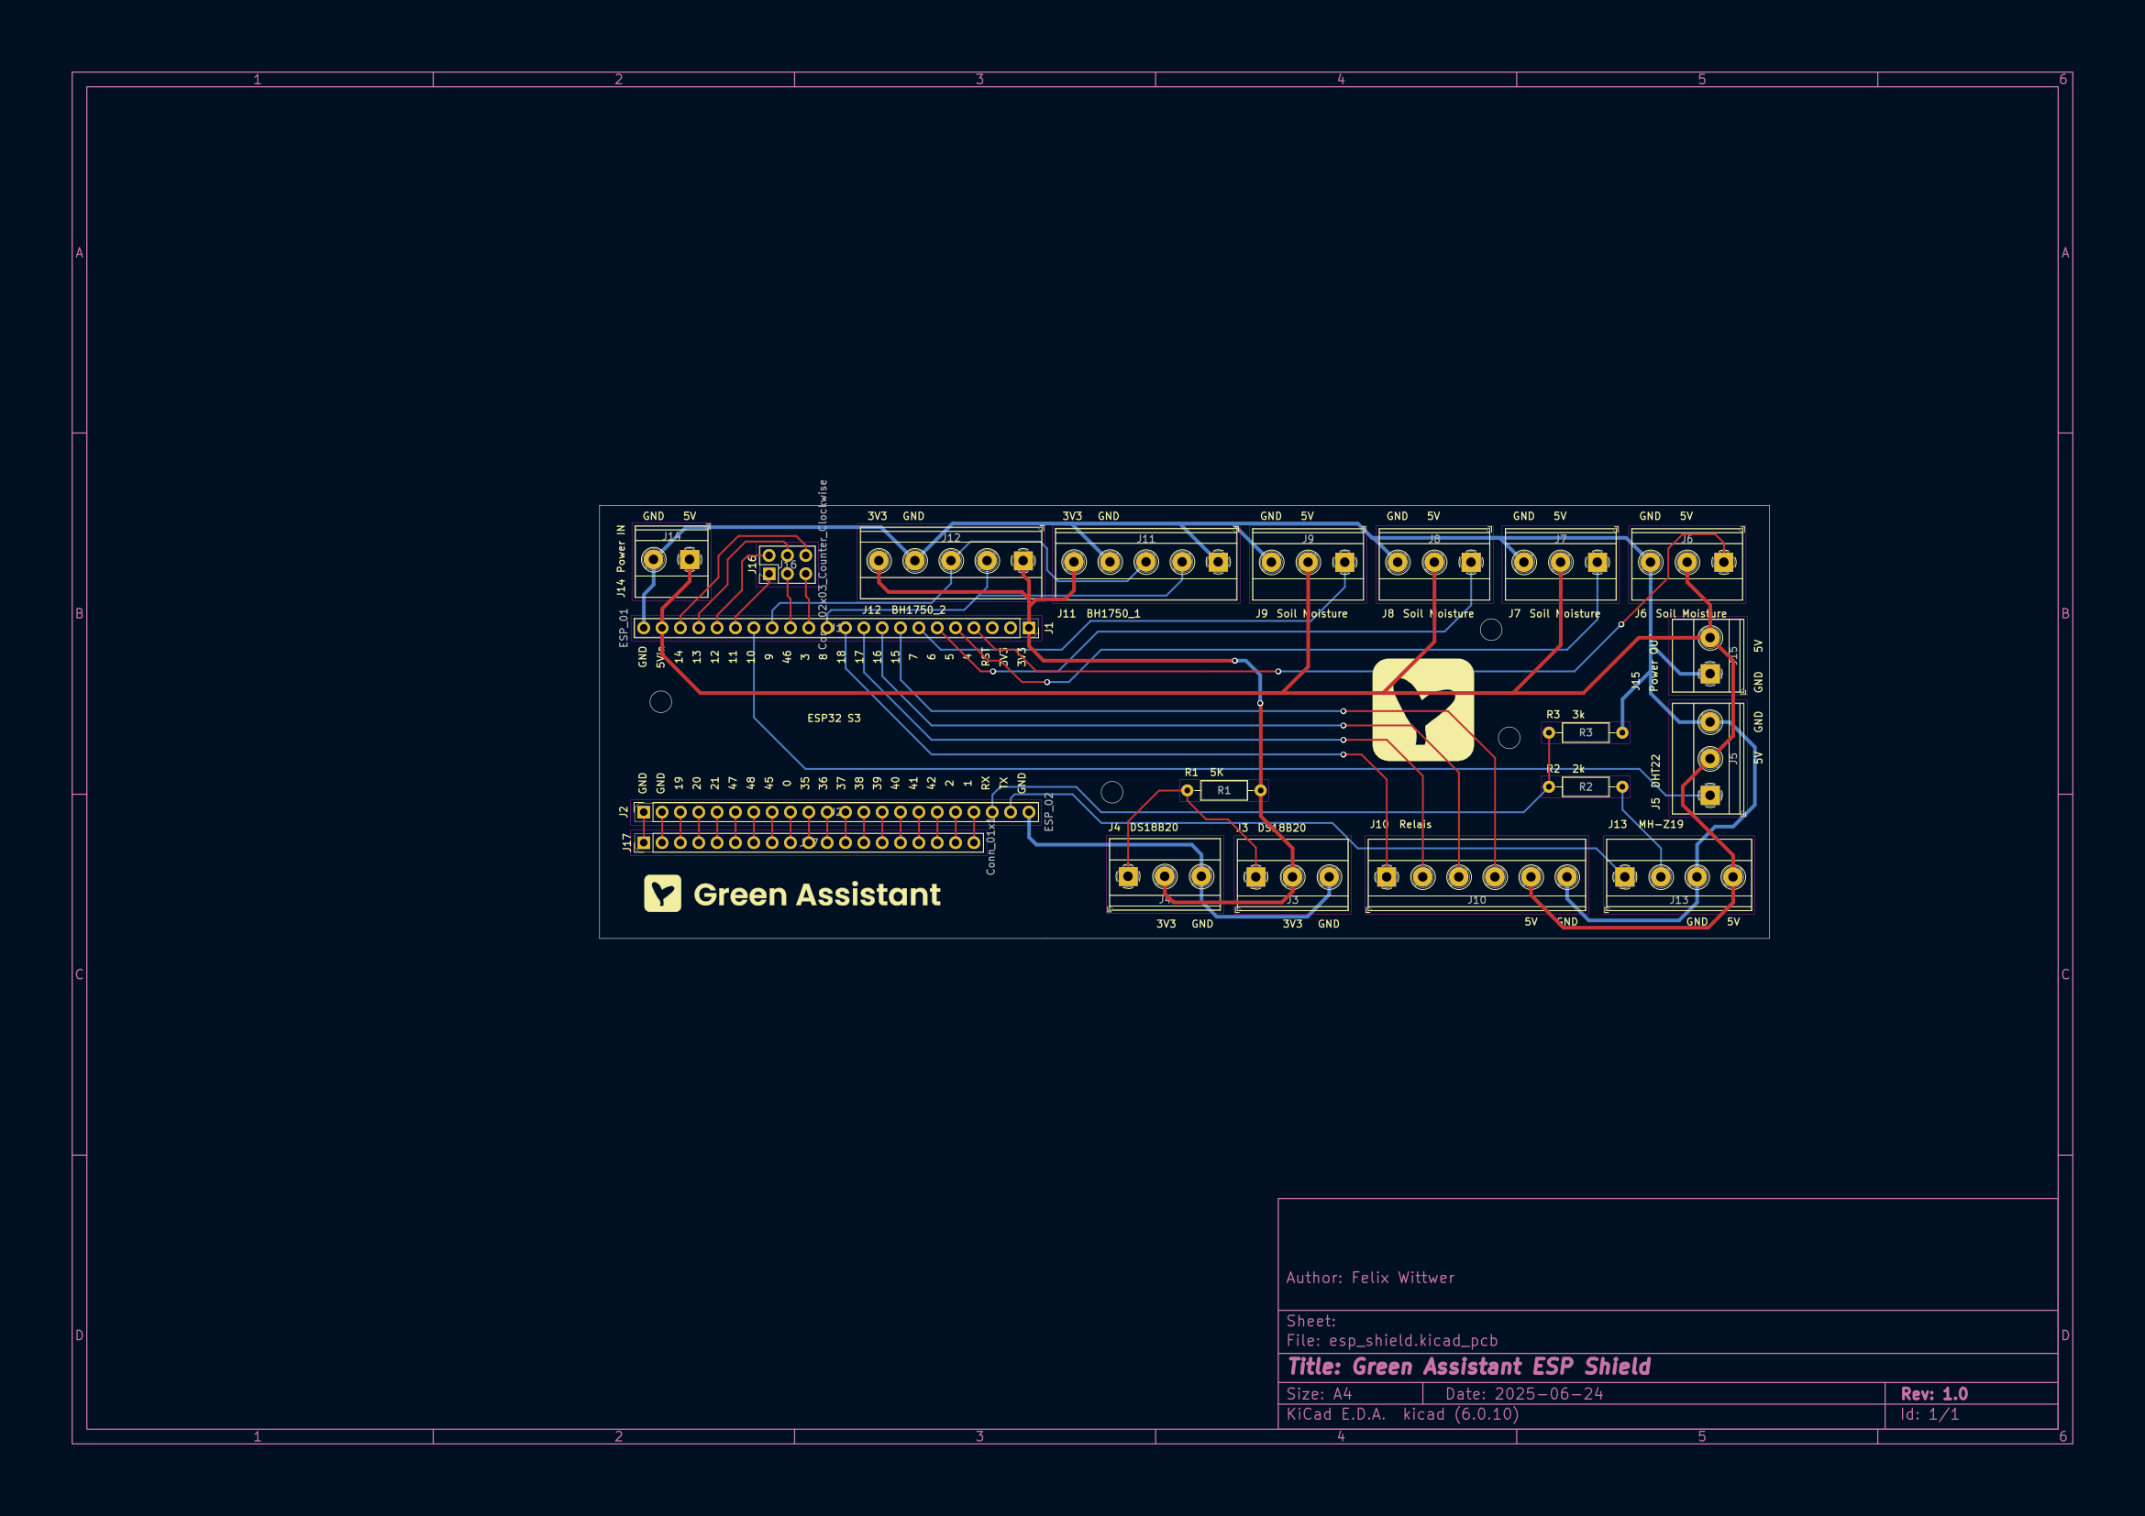
Task: Click the square end pad of header J1
Action: coord(1029,628)
